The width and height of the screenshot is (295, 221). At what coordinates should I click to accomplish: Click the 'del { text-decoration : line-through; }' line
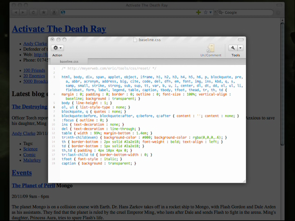tap(101, 129)
